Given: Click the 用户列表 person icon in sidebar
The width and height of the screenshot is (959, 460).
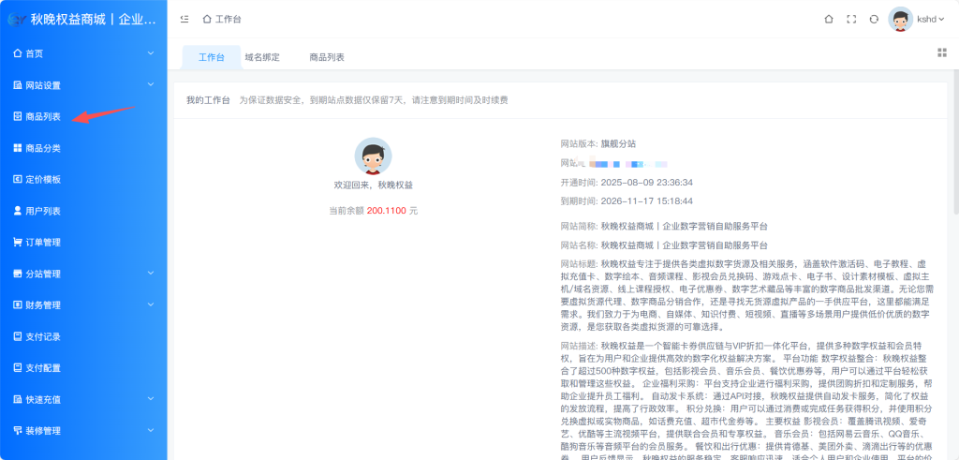Looking at the screenshot, I should (x=18, y=211).
